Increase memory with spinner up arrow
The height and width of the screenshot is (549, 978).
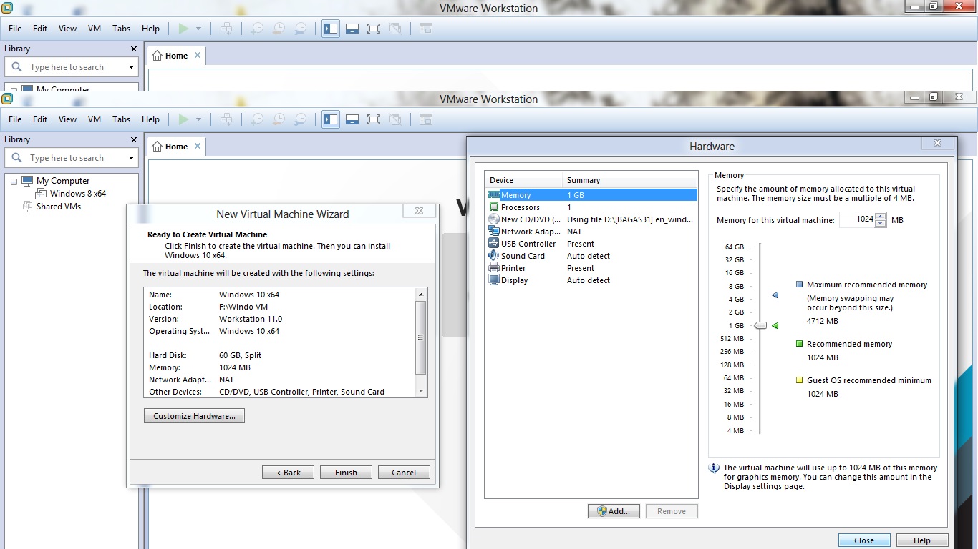[881, 217]
